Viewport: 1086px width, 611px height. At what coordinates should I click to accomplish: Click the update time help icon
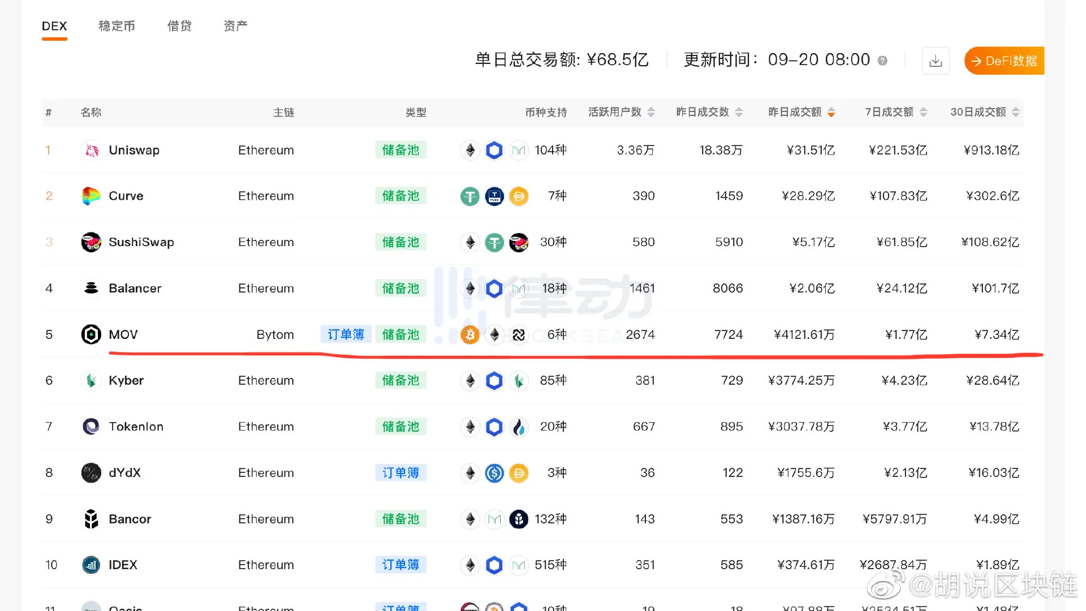882,61
